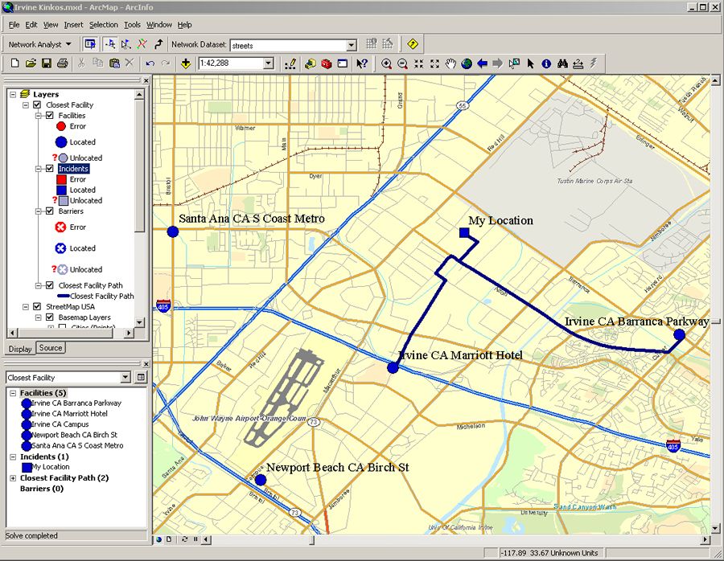
Task: Choose the Select Features tool
Action: click(x=514, y=63)
